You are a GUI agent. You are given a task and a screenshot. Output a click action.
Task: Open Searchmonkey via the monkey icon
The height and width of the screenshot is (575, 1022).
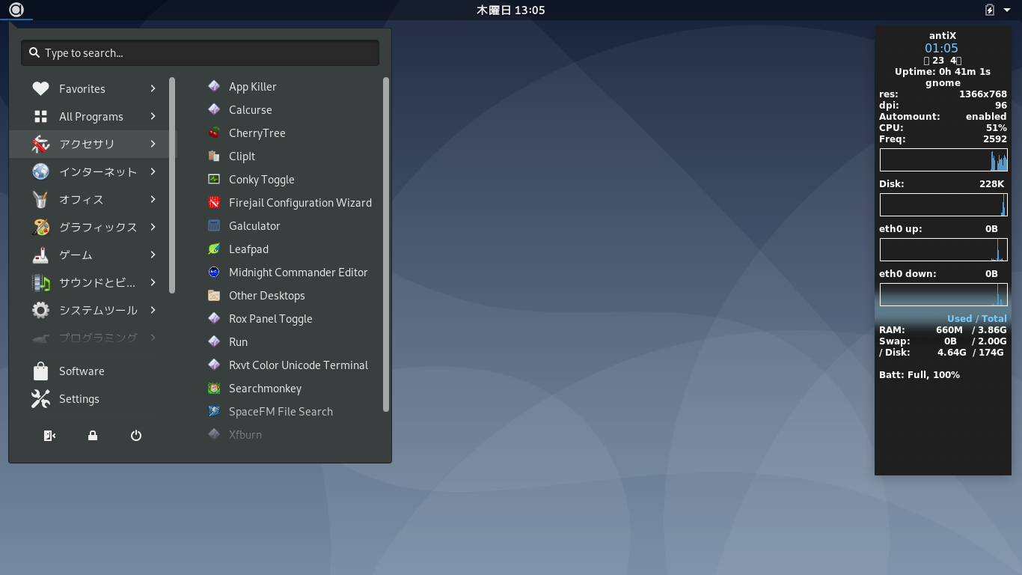[214, 388]
